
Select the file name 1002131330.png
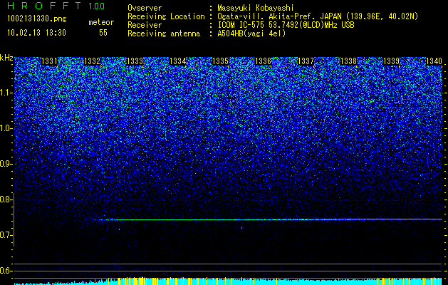(37, 19)
